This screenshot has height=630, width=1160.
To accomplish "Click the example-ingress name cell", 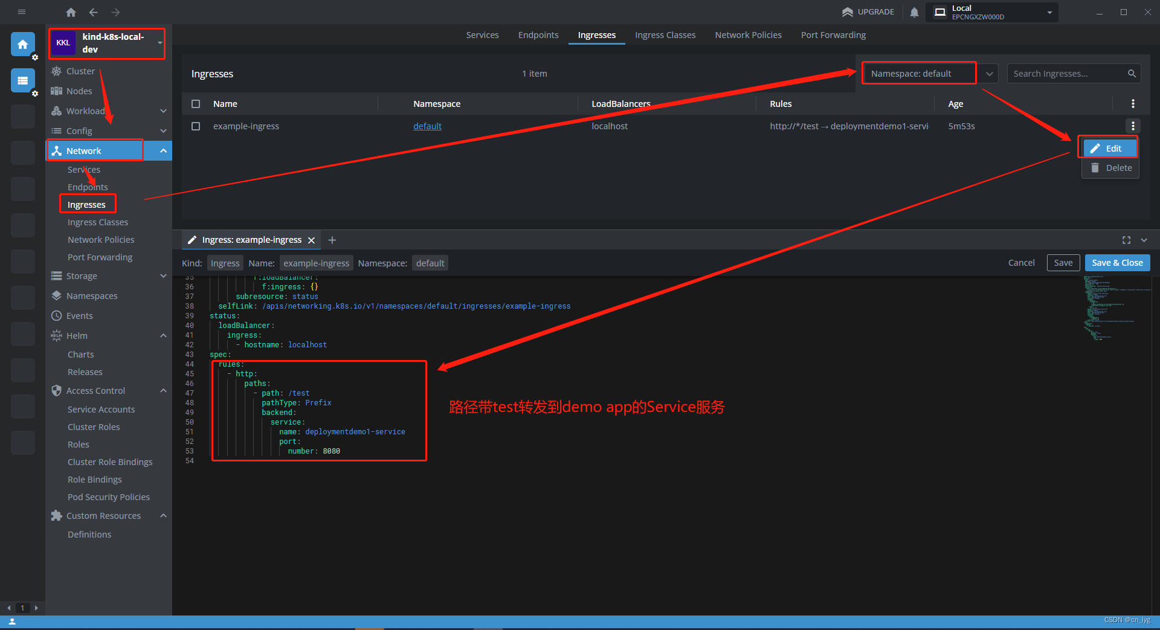I will [x=246, y=126].
